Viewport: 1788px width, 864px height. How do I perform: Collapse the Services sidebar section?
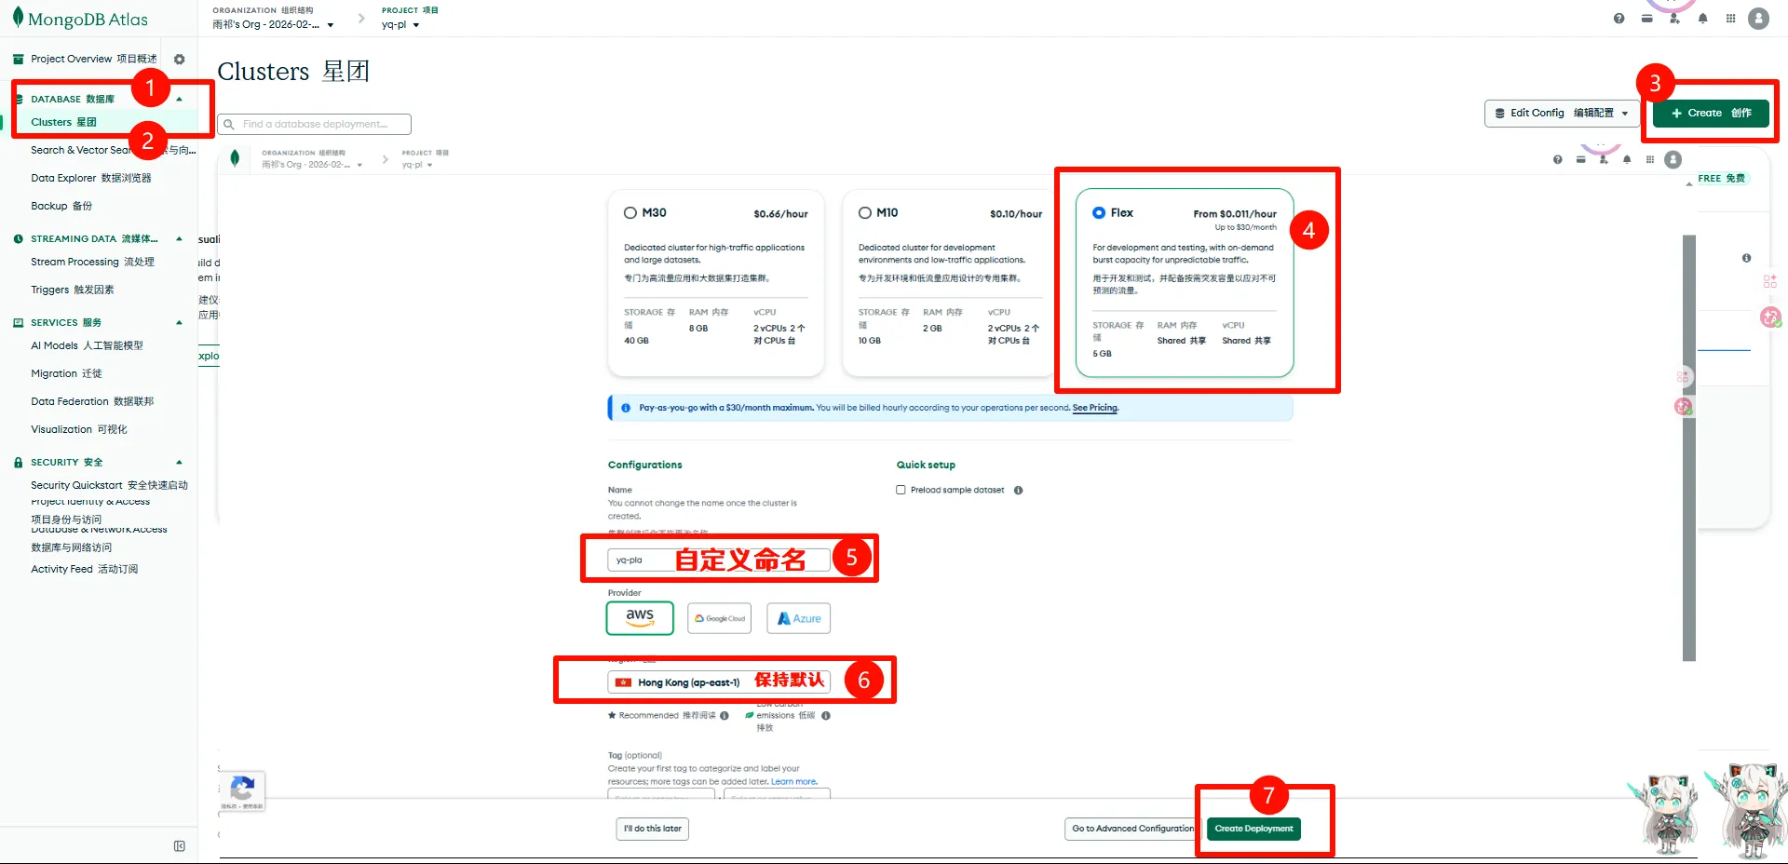click(179, 323)
